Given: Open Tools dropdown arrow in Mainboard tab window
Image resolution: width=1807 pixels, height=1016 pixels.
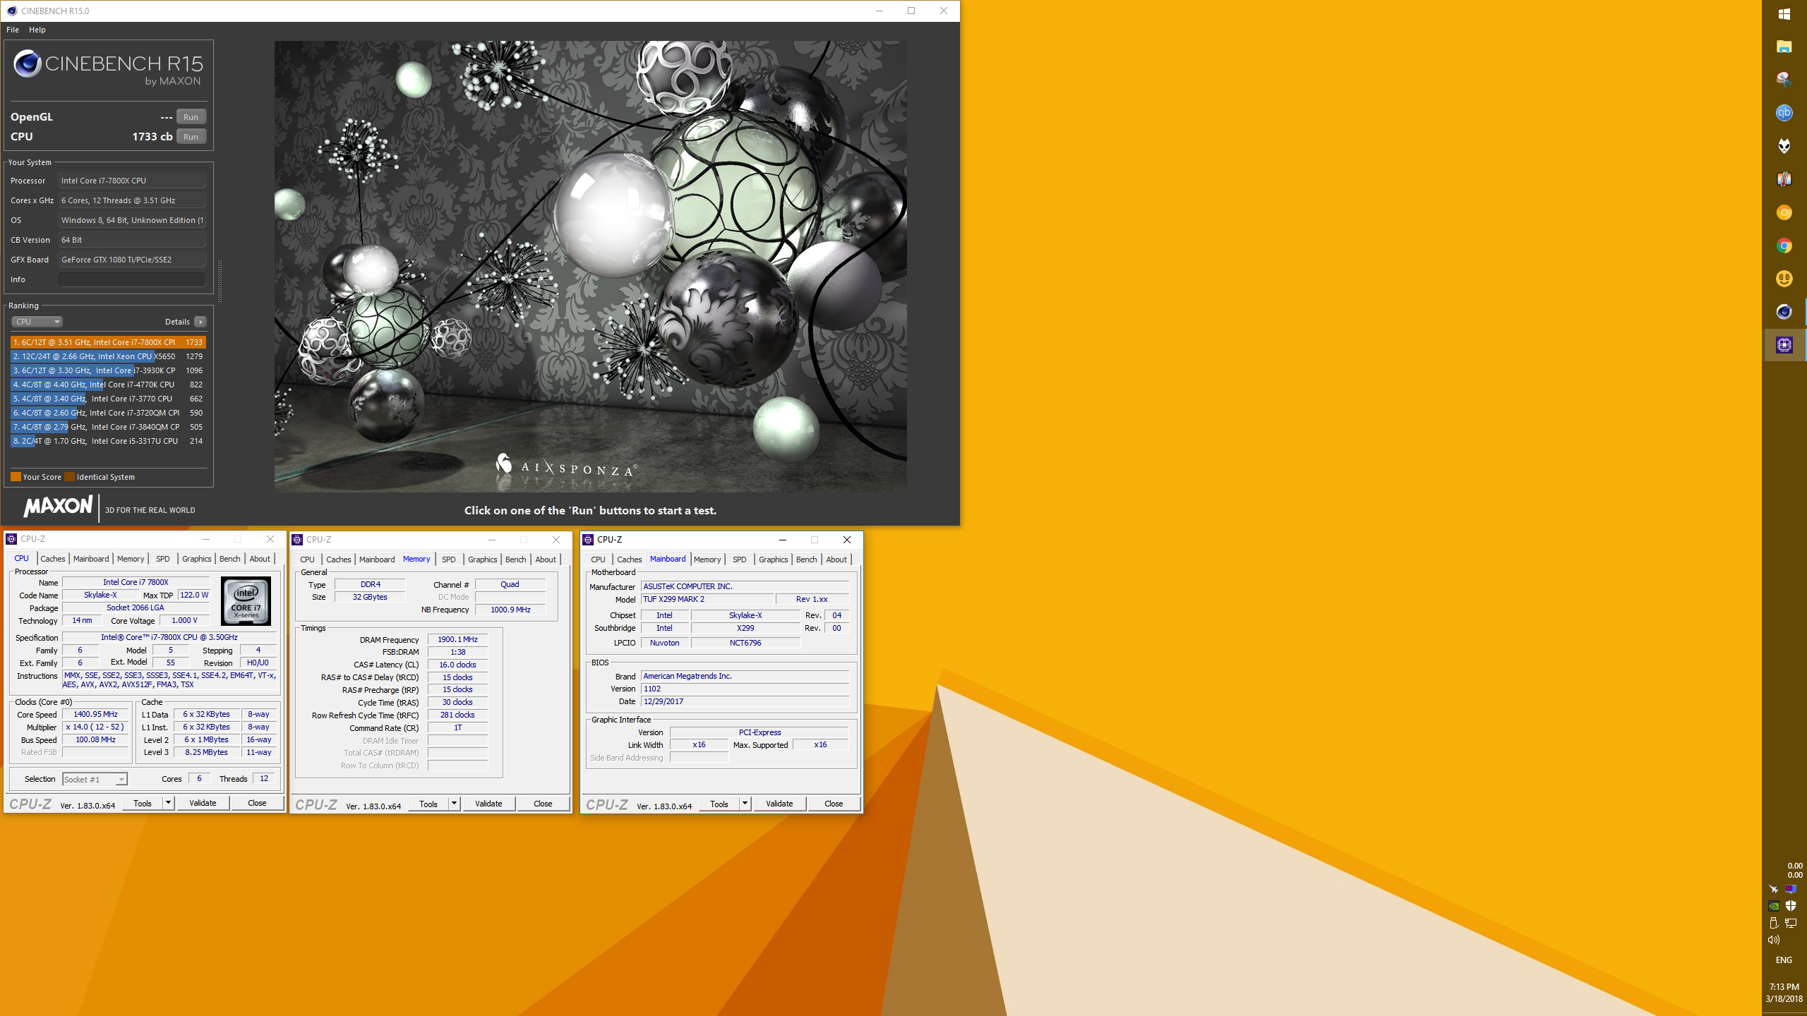Looking at the screenshot, I should [745, 804].
